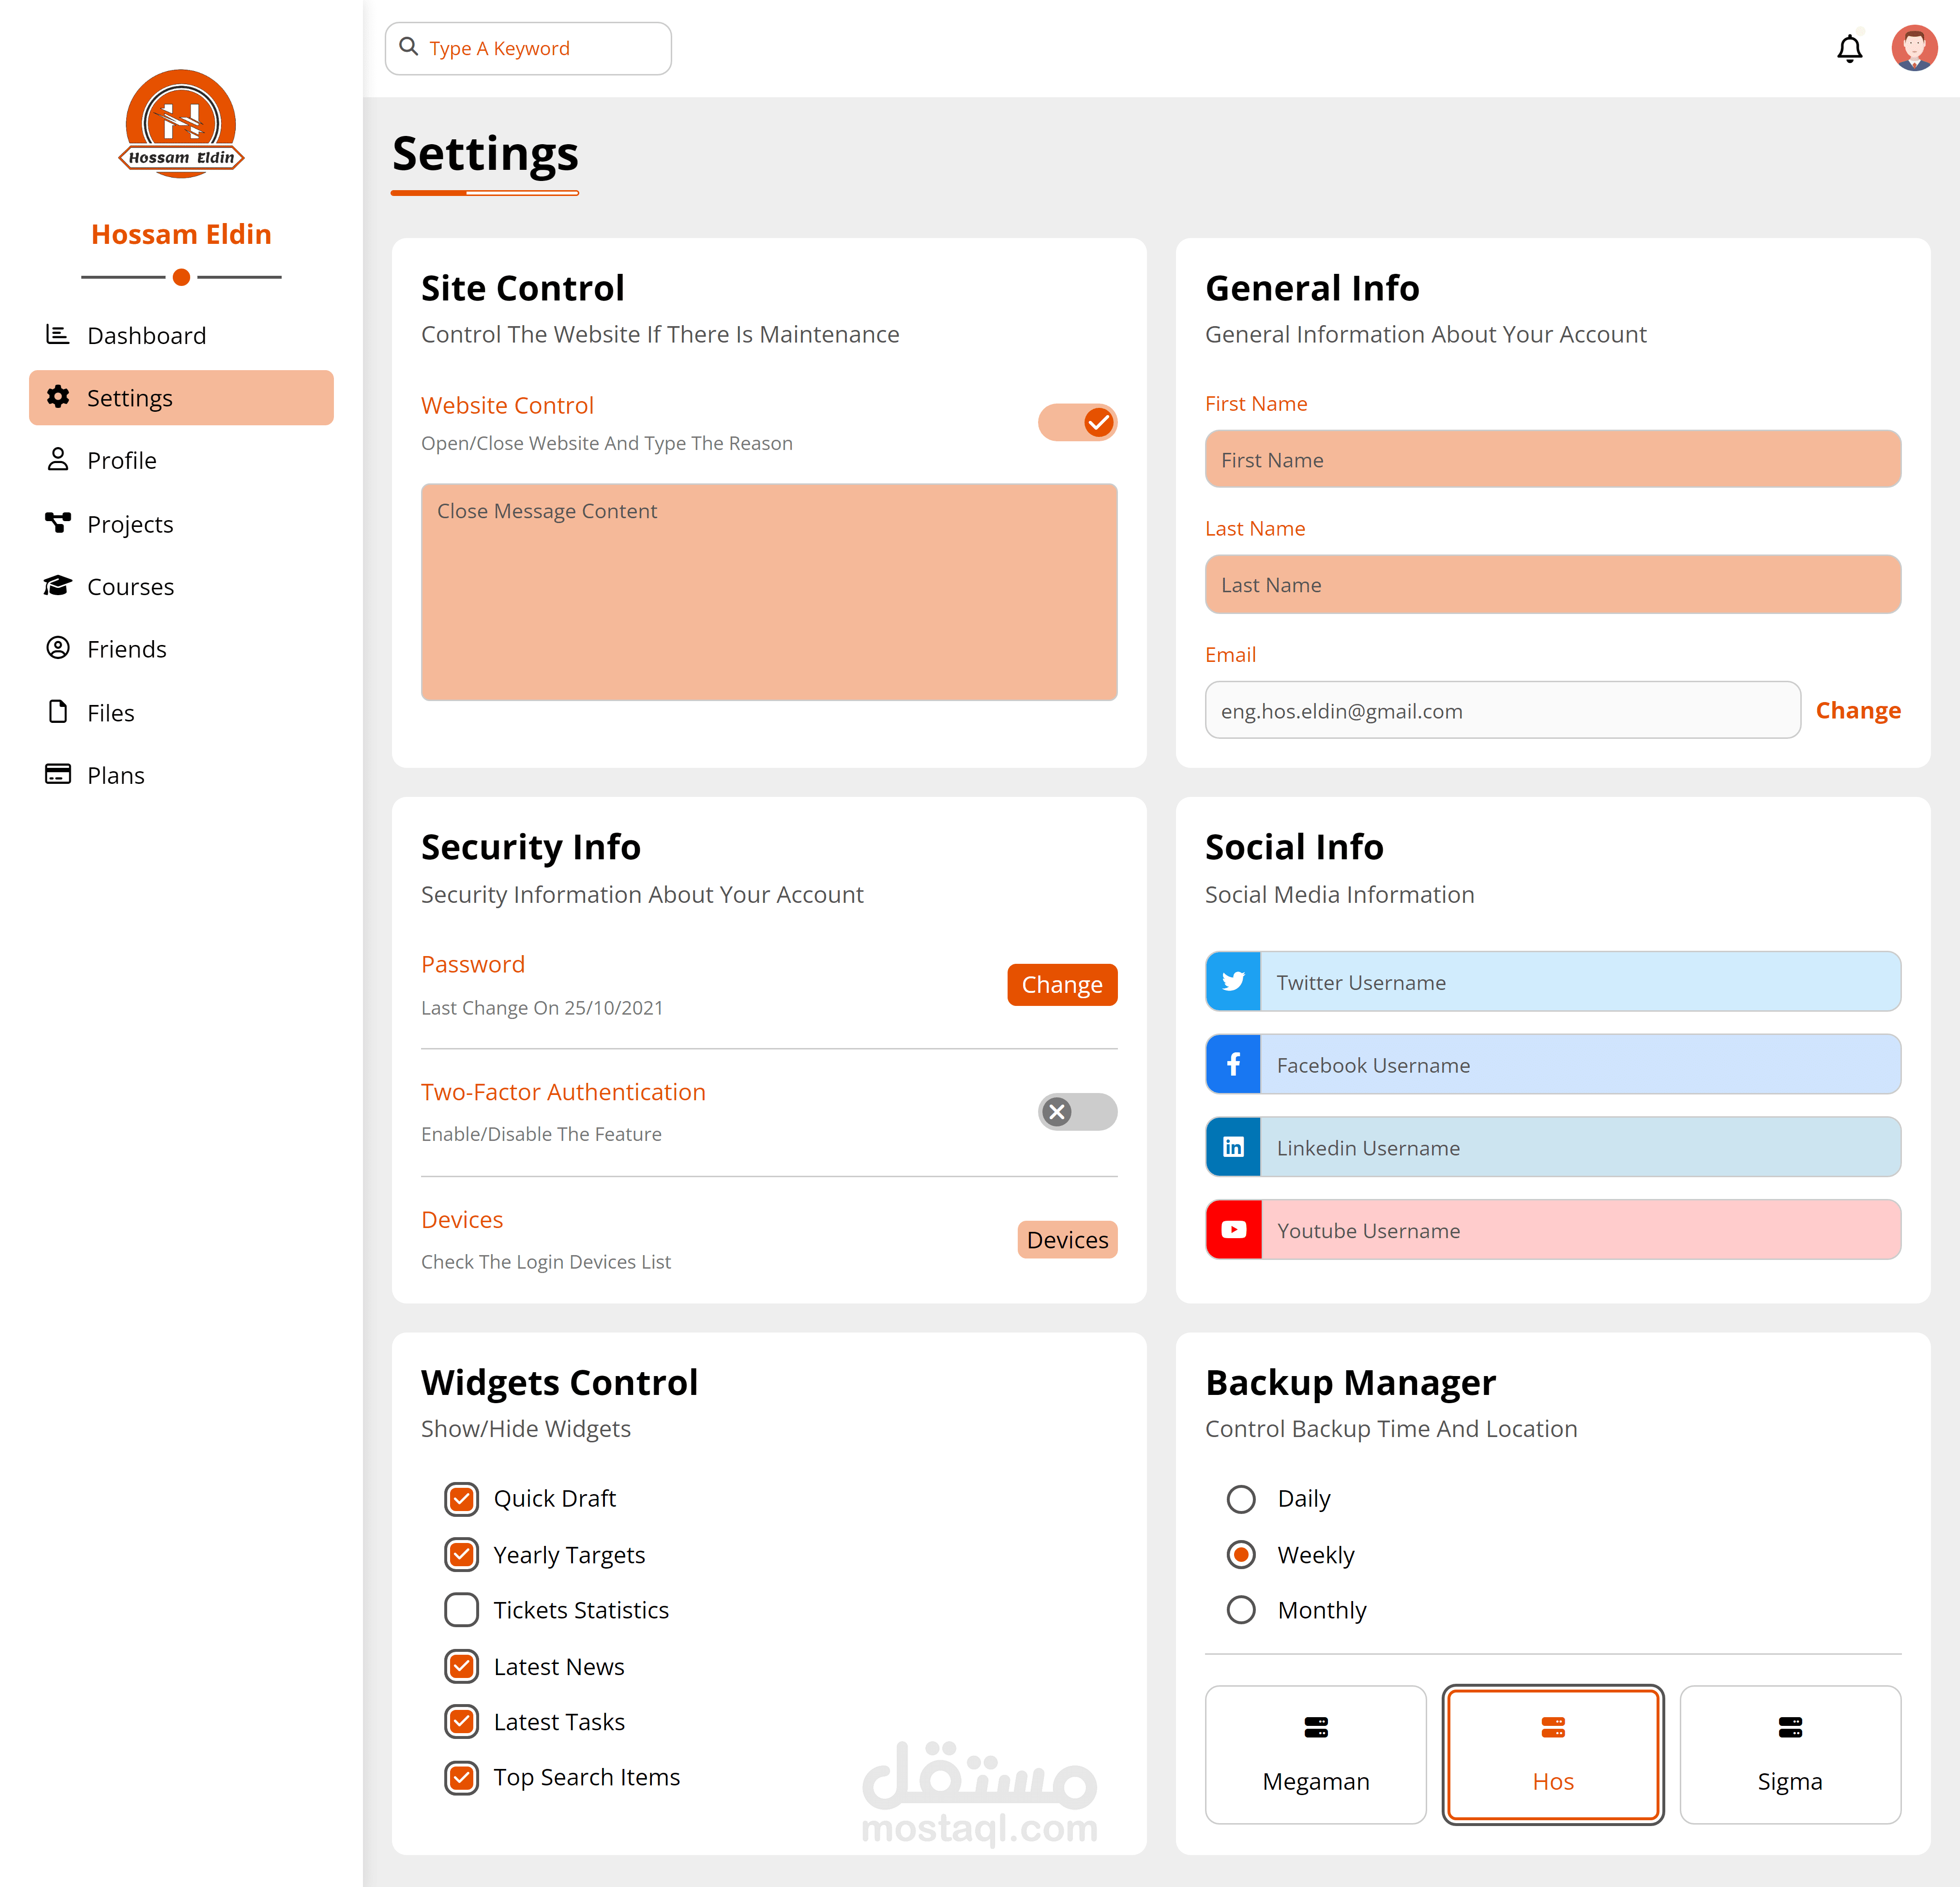Select the Monthly backup option
Screen dimensions: 1960x1887
click(1241, 1610)
